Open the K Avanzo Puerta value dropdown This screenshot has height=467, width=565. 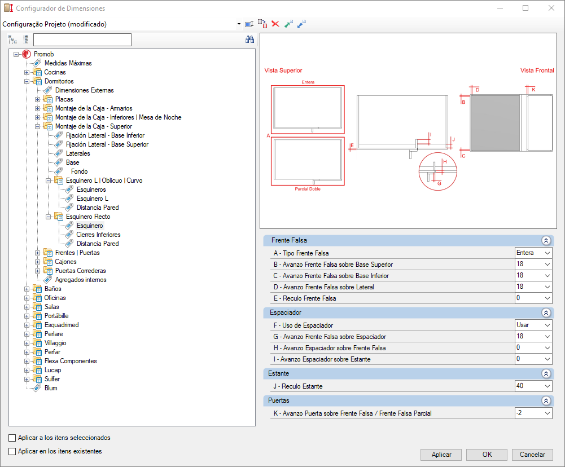(548, 413)
